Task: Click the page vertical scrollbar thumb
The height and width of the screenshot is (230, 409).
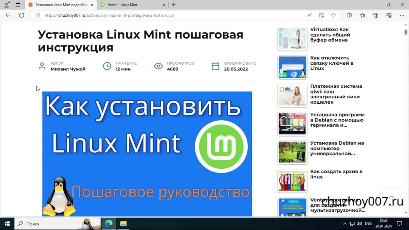Action: click(406, 32)
